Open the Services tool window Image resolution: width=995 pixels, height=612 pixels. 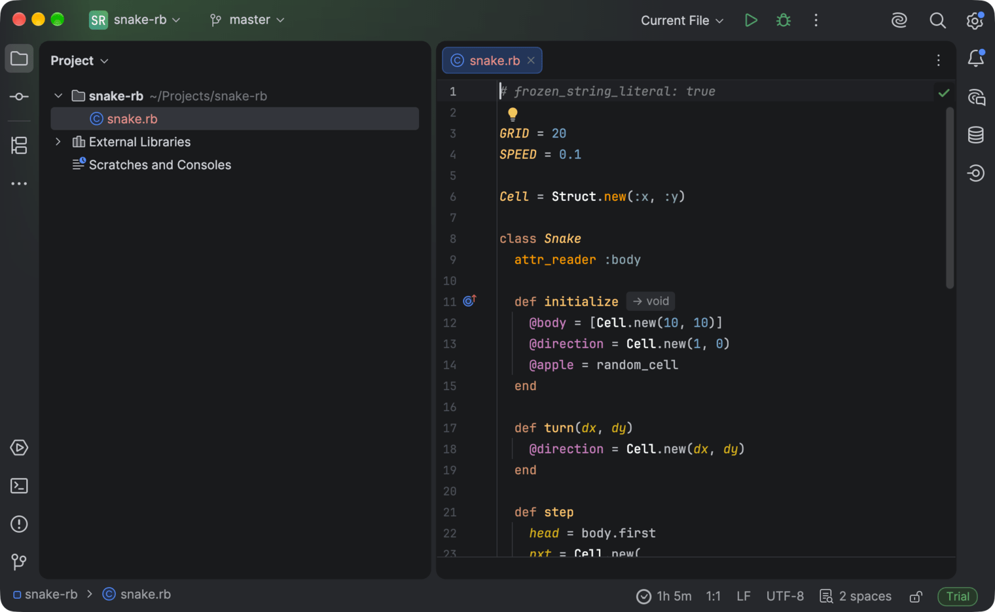point(19,448)
